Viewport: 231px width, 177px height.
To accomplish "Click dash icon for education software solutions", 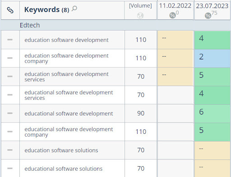I will coord(10,150).
